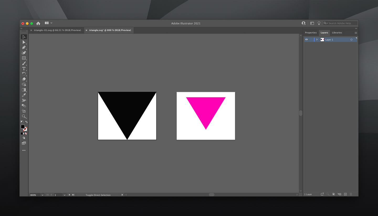The width and height of the screenshot is (378, 216).
Task: Select the Type tool
Action: [24, 69]
